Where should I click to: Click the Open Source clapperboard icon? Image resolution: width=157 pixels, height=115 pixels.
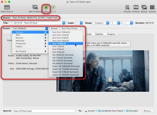(x=7, y=7)
